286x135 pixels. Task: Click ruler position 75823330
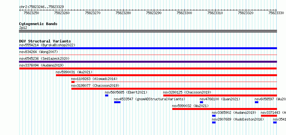(x=276, y=13)
